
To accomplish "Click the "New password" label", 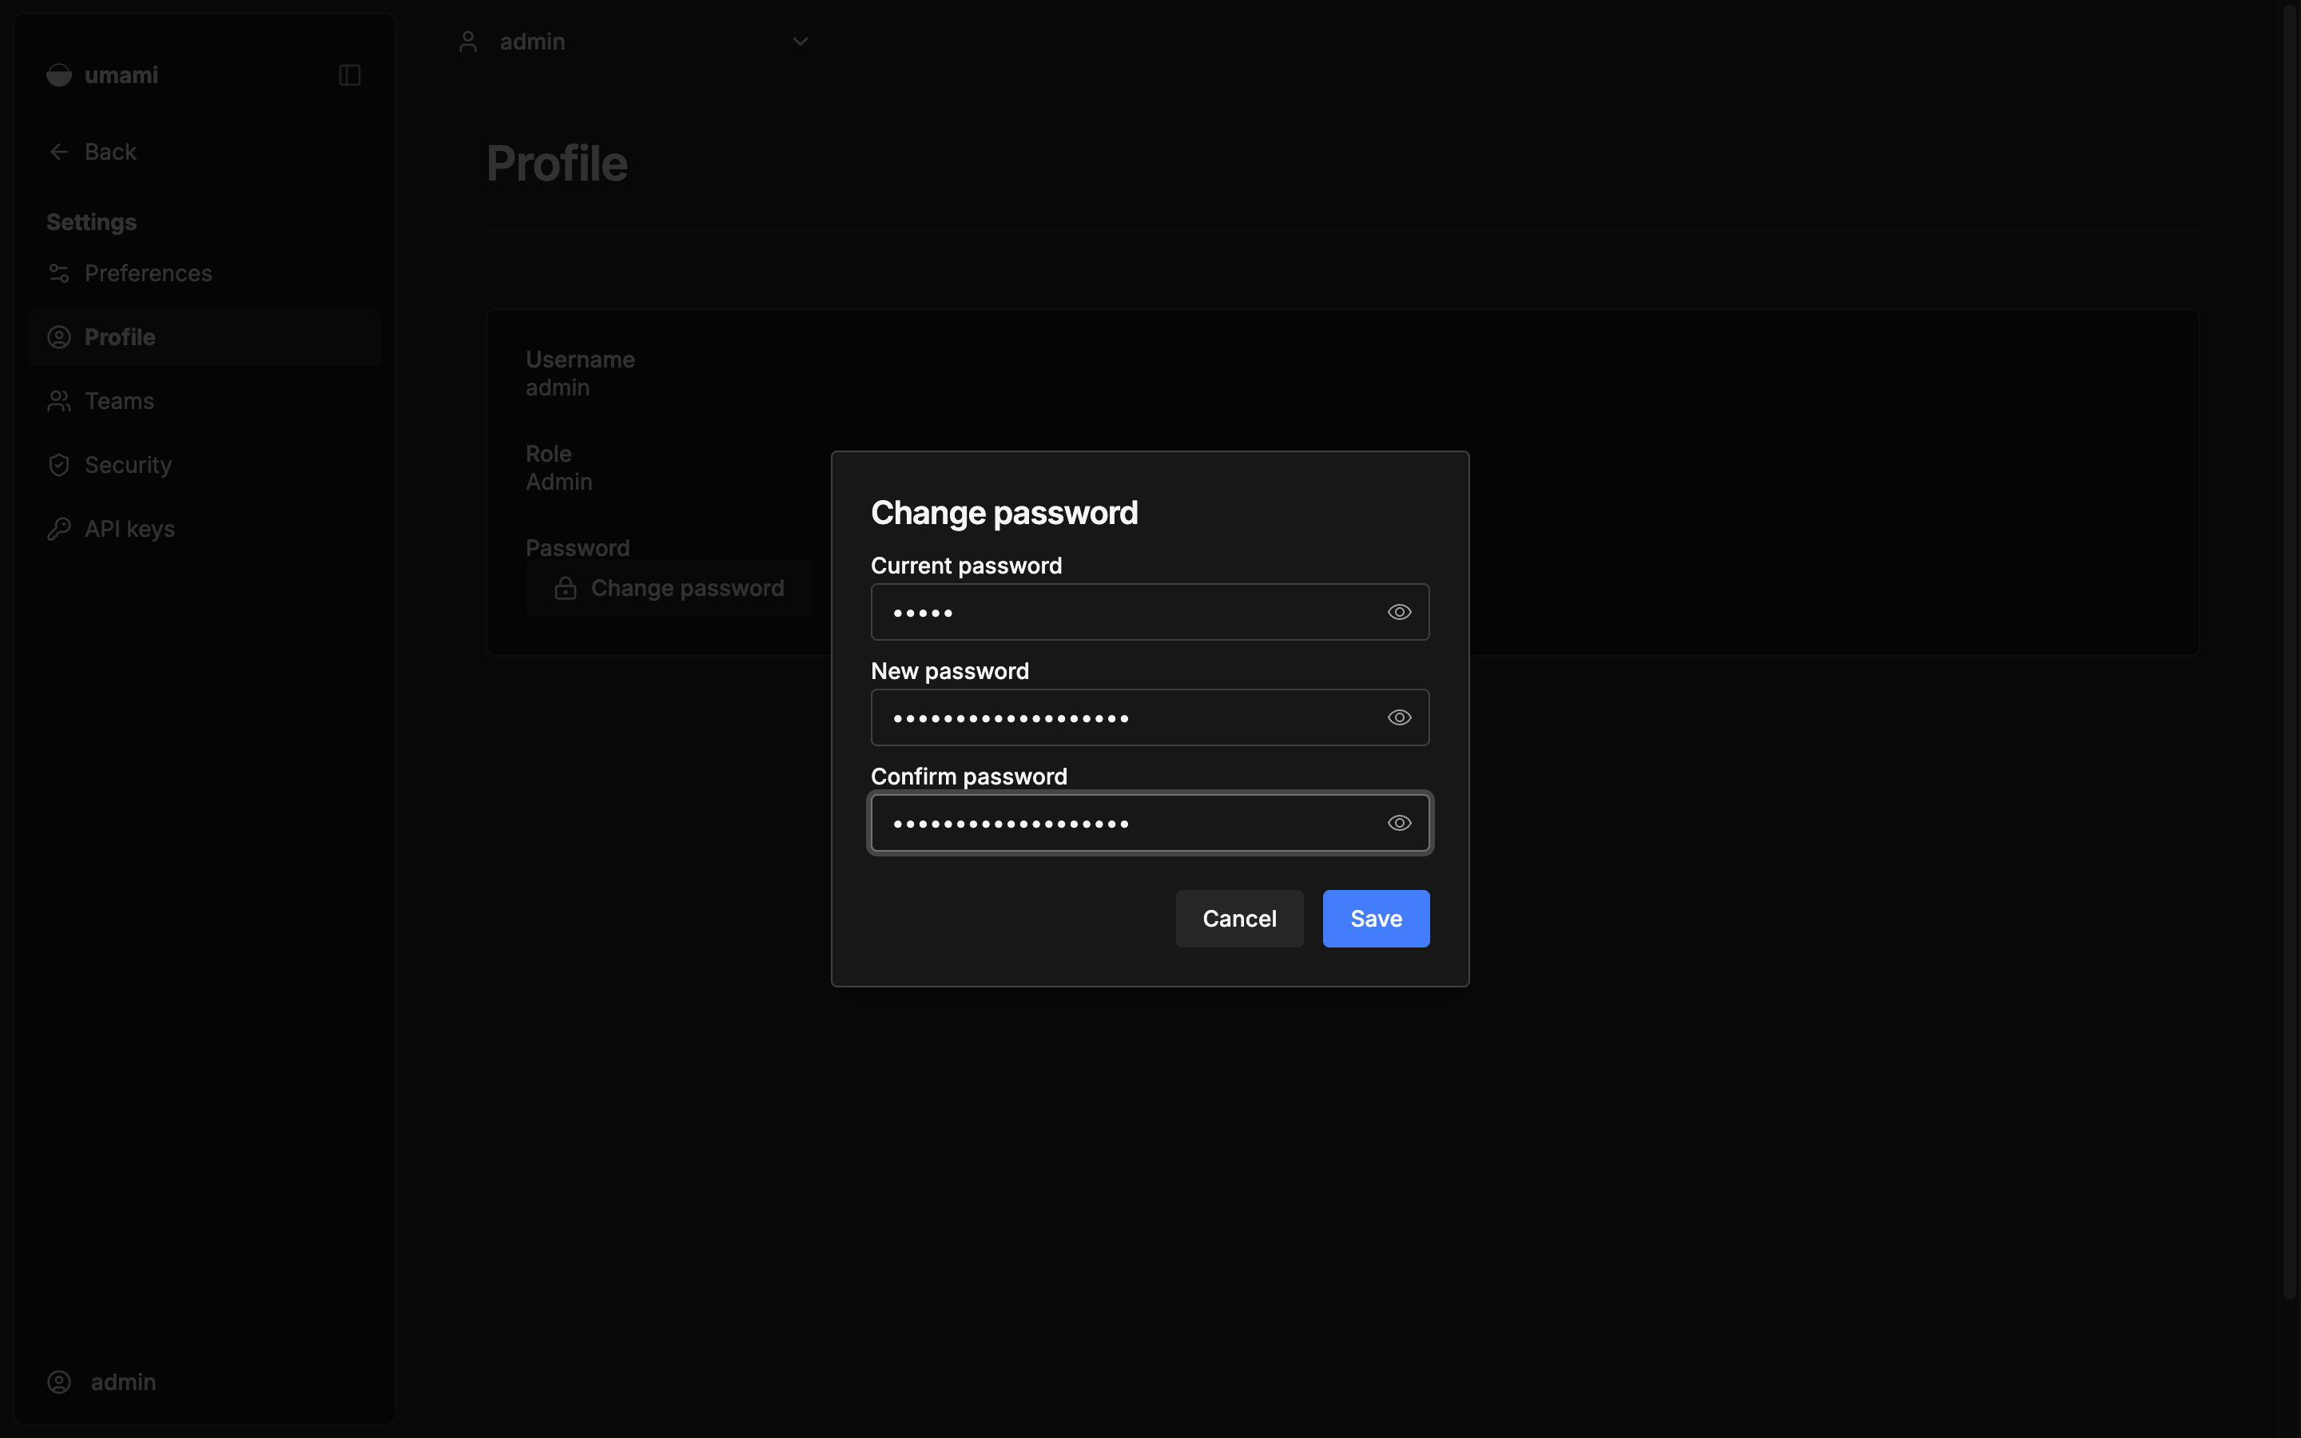I will (950, 671).
